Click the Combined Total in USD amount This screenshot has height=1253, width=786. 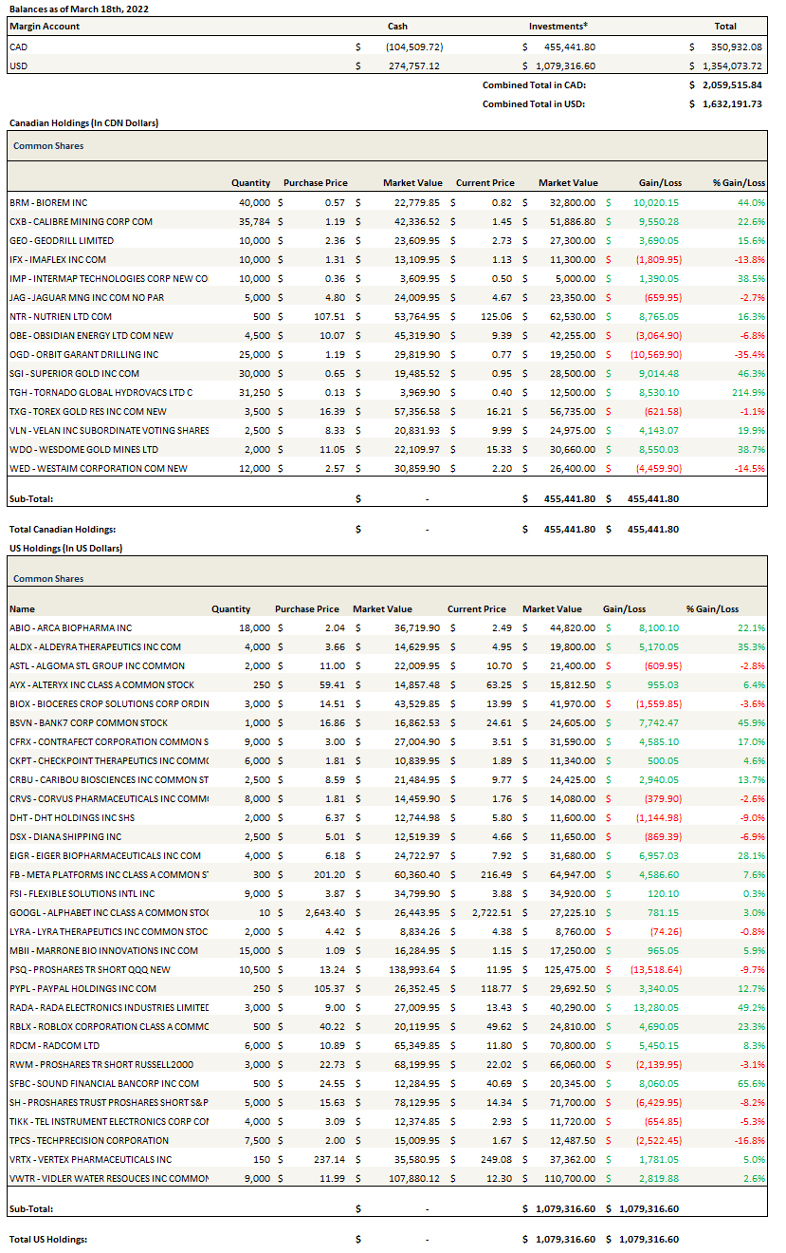(x=728, y=103)
